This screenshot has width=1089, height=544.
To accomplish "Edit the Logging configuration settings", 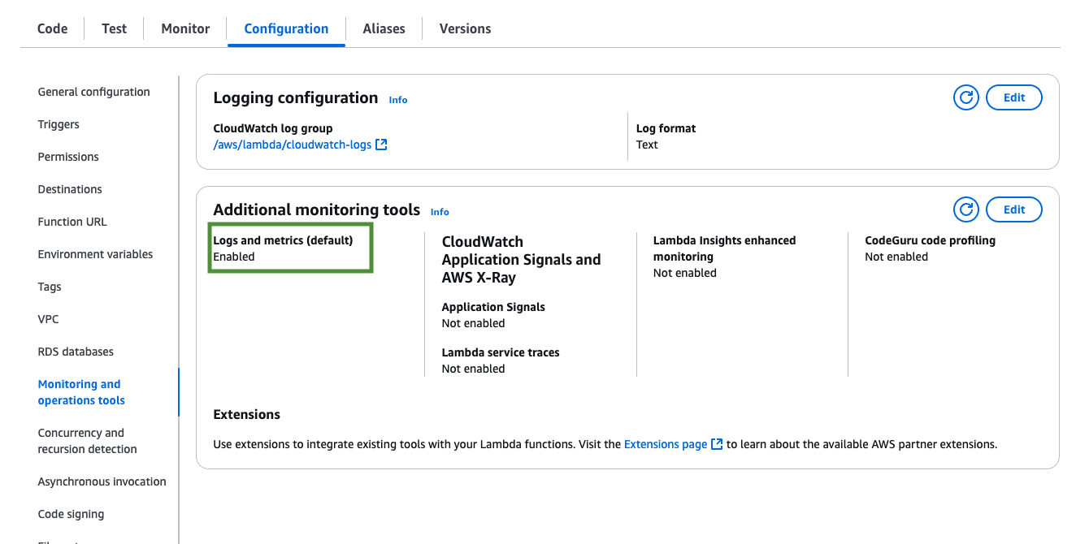I will pos(1013,97).
